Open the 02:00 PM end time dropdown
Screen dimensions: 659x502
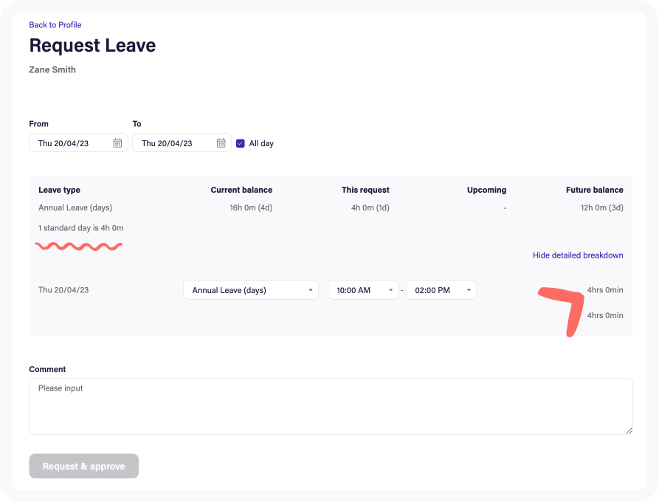click(441, 289)
